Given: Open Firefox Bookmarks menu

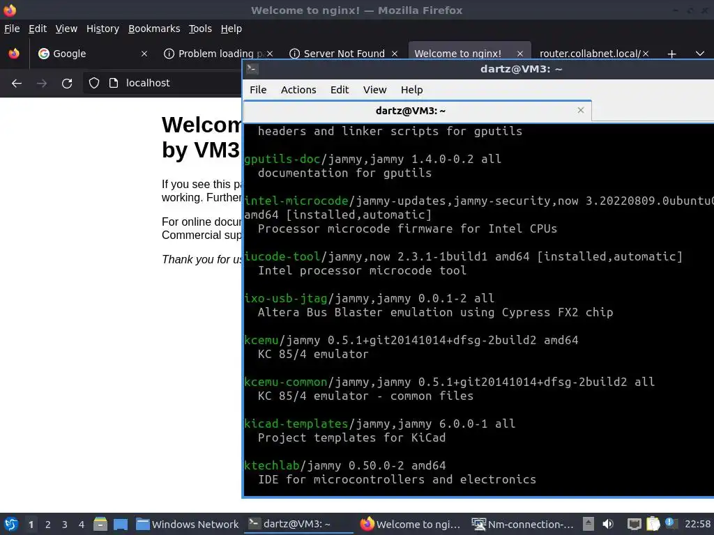Looking at the screenshot, I should tap(154, 29).
